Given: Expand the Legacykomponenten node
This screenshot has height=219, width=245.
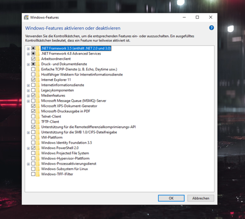Looking at the screenshot, I should (28, 91).
